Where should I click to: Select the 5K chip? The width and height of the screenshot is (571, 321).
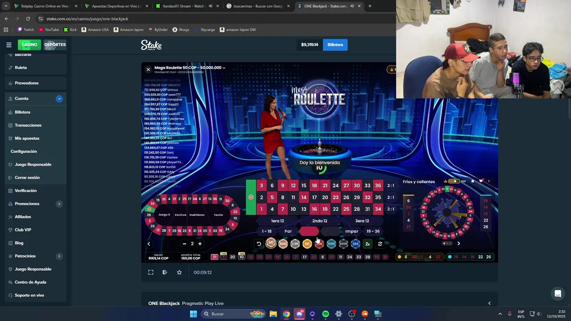(x=307, y=243)
